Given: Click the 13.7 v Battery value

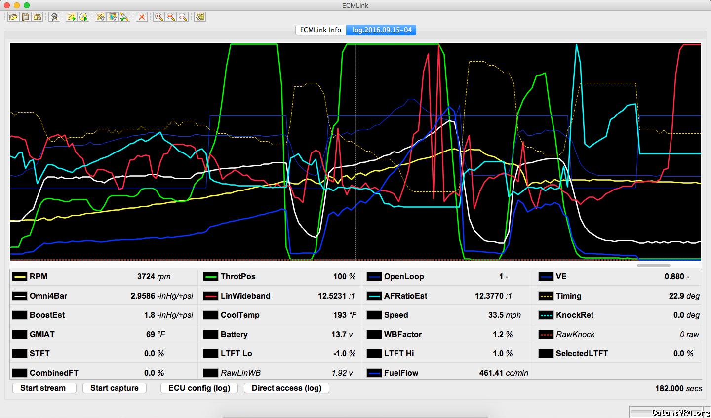Looking at the screenshot, I should (x=342, y=335).
